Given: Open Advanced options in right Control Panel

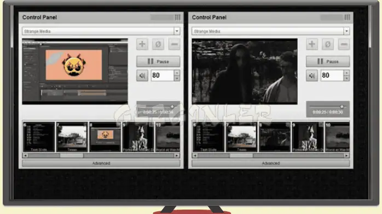Looking at the screenshot, I should point(271,163).
